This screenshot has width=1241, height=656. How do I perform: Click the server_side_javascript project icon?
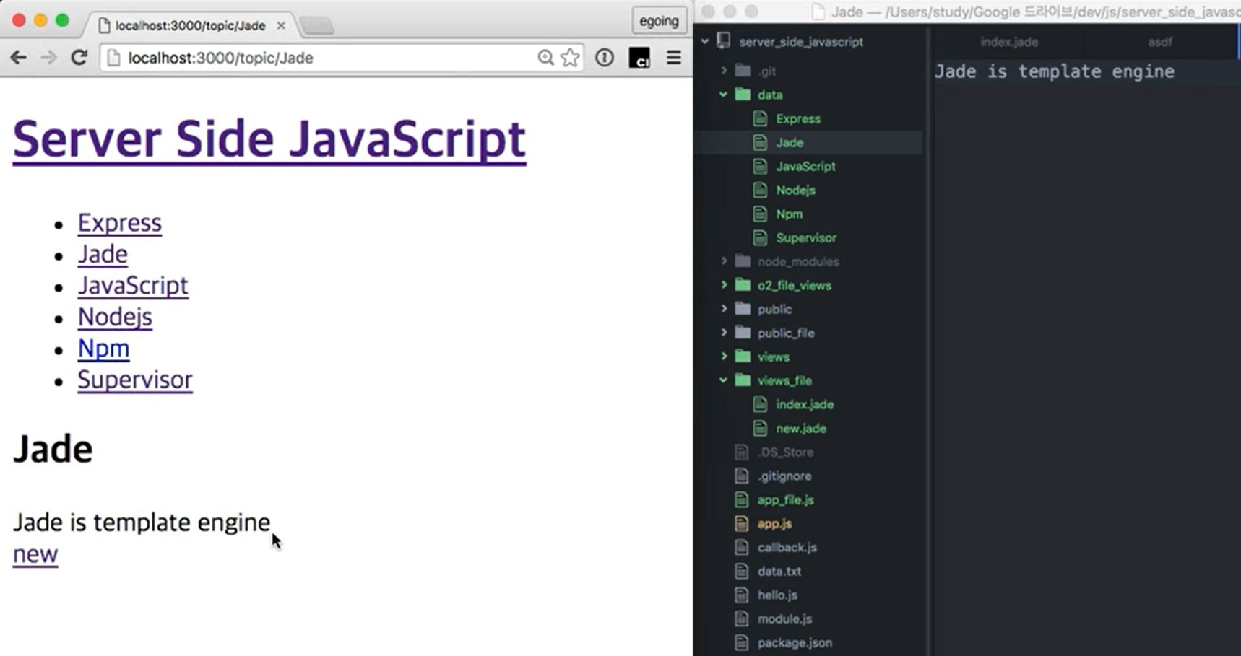tap(723, 41)
